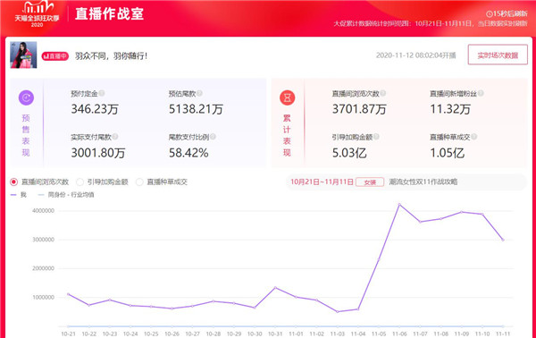This screenshot has height=338, width=536.
Task: Toggle the 我 legend series
Action: click(x=19, y=195)
